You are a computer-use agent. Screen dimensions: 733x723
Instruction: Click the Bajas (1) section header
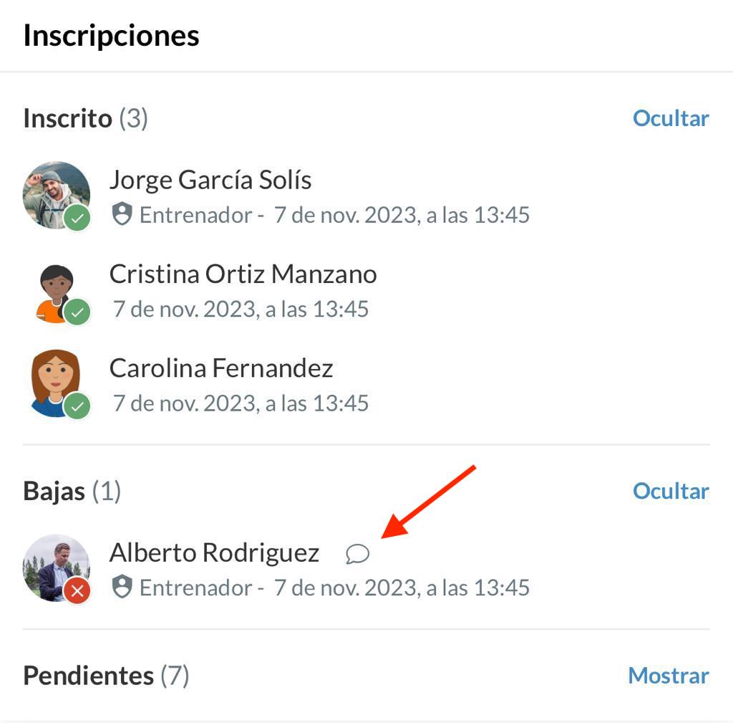pyautogui.click(x=72, y=491)
